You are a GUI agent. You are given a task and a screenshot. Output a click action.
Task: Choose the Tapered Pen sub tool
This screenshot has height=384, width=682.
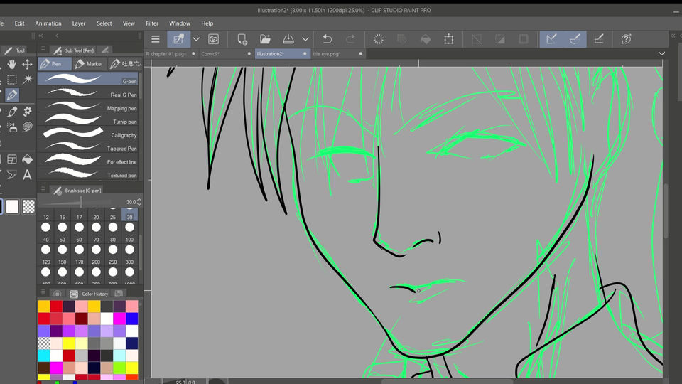click(x=88, y=148)
